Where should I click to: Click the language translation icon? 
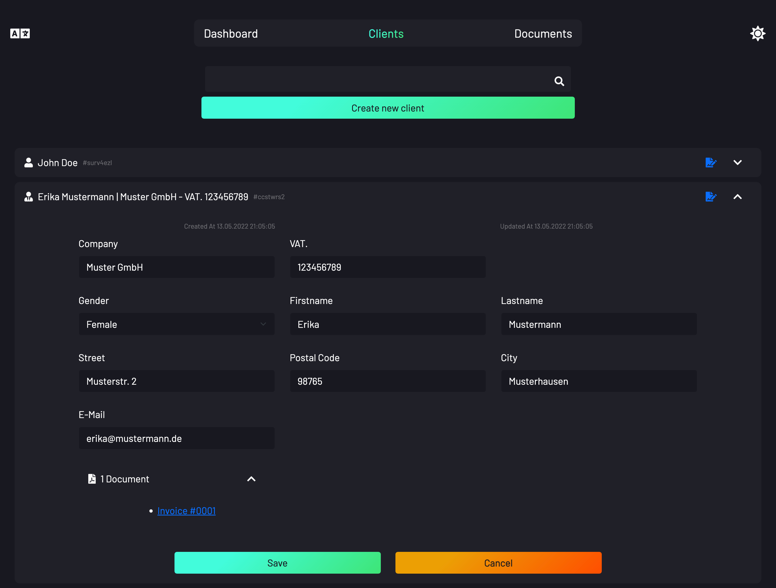click(x=20, y=34)
